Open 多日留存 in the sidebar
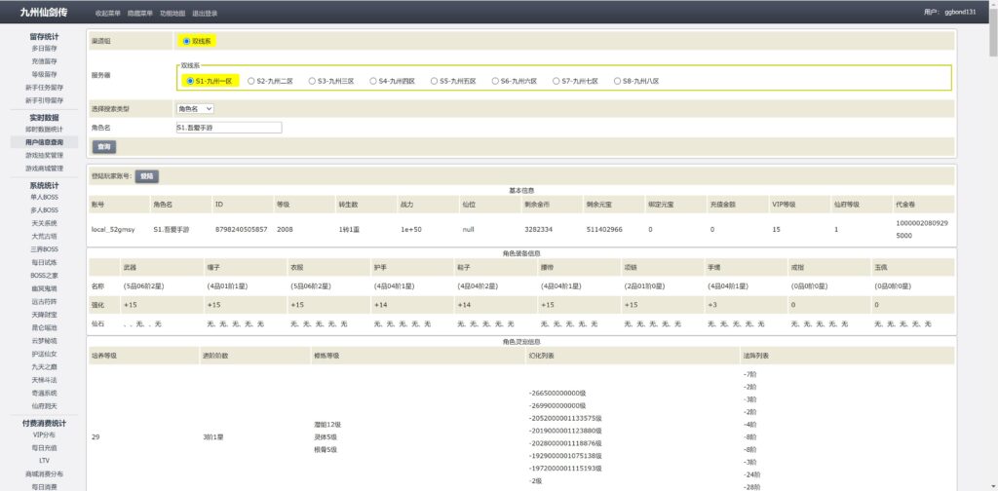 (x=44, y=48)
